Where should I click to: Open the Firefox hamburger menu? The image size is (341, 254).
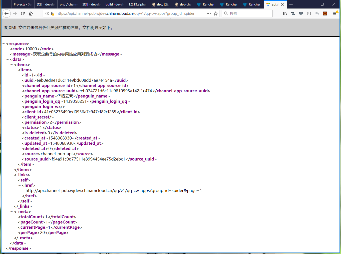335,13
